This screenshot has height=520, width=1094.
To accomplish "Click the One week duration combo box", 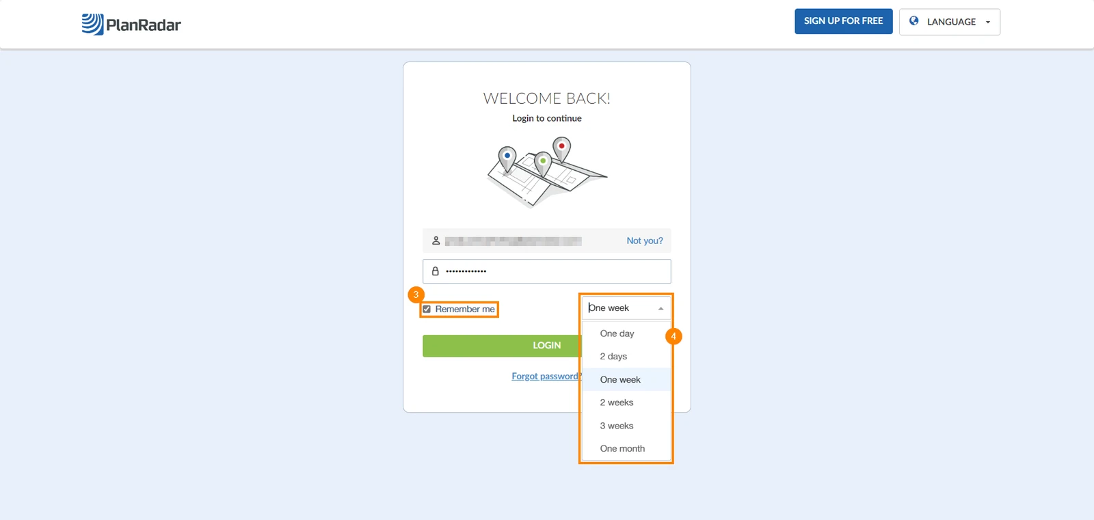I will [626, 308].
